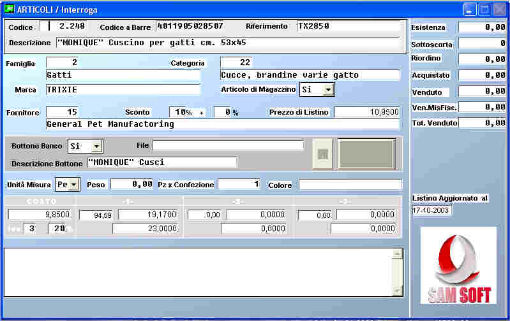Viewport: 510px width, 321px height.
Task: Click the Codice field showing 2.248
Action: pos(63,26)
